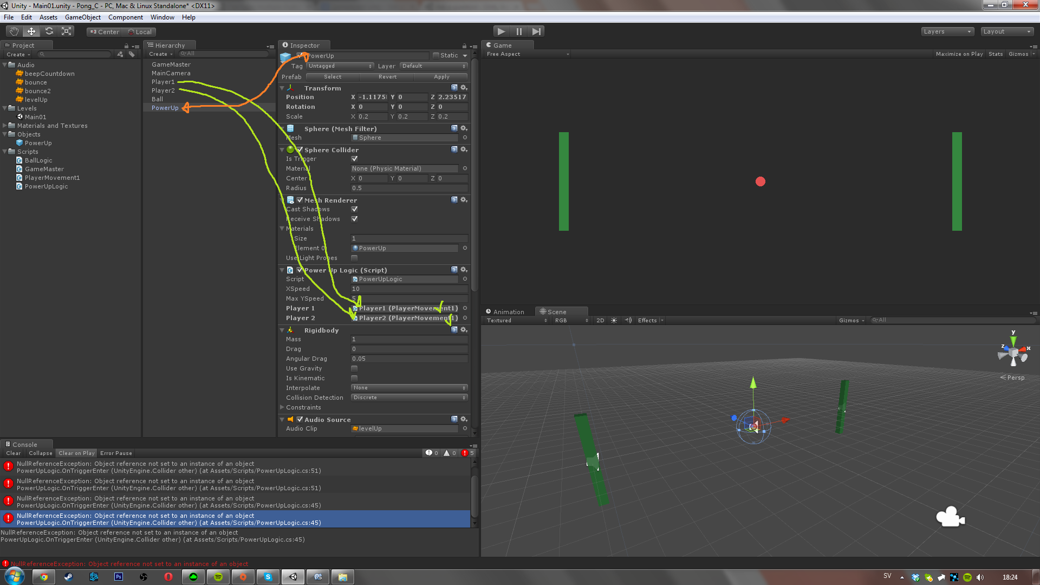Open the Interpolate dropdown
This screenshot has width=1040, height=585.
point(409,388)
